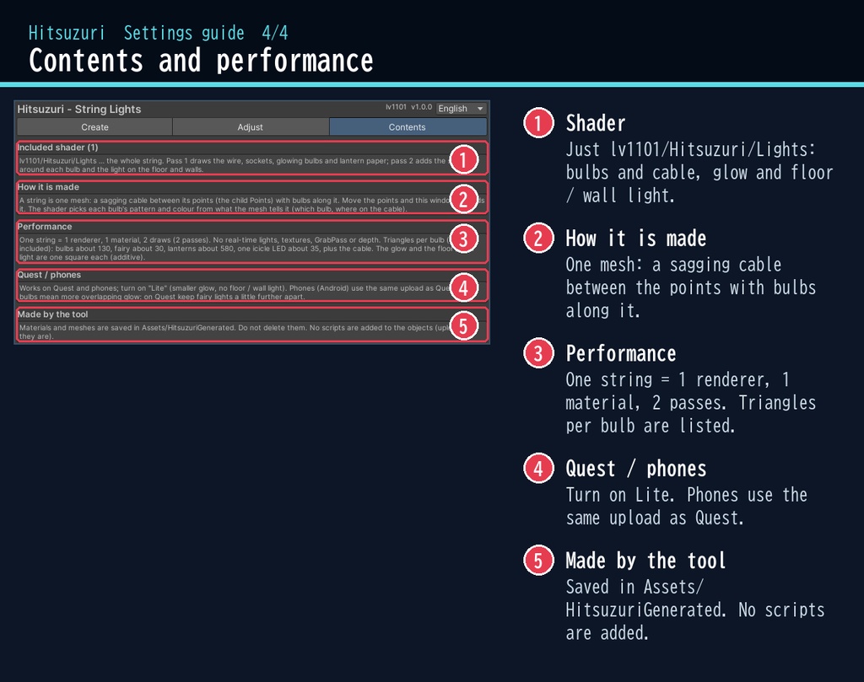The image size is (864, 682).
Task: Click the How it is made section header
Action: [48, 187]
